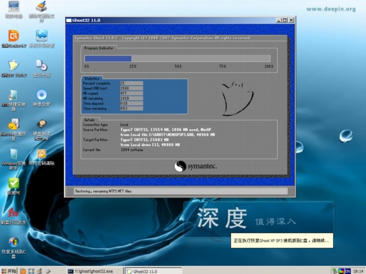Click the Start (开始) button
Viewport: 366px width, 274px height.
coord(9,271)
